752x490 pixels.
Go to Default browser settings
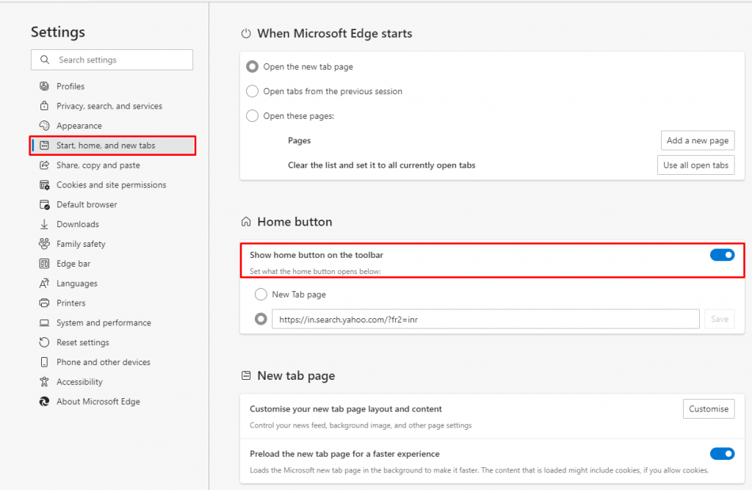(87, 204)
